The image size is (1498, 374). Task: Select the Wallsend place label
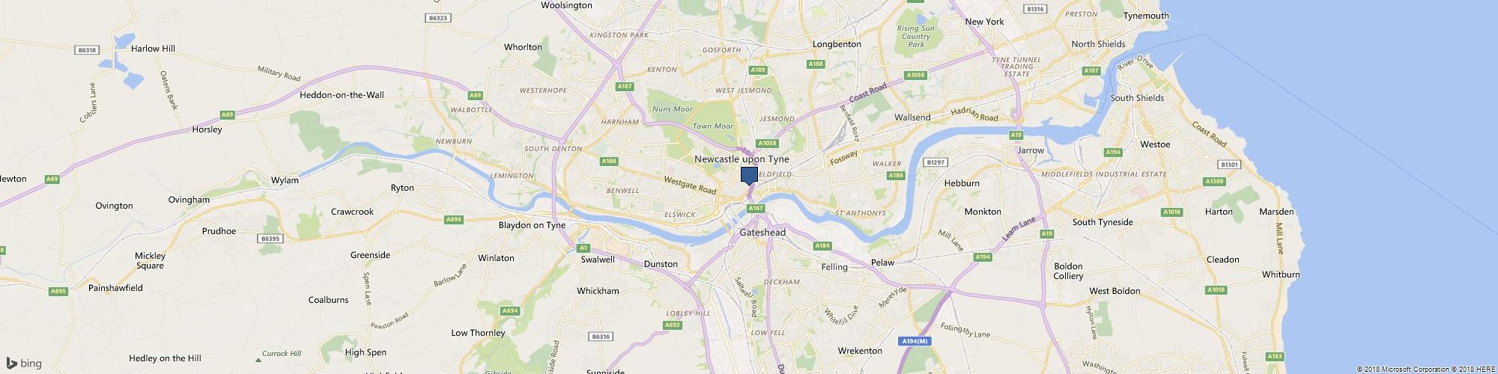912,117
